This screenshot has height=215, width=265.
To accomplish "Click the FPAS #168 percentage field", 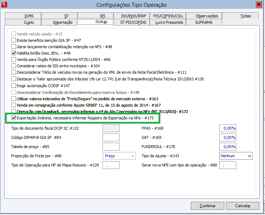I will (228, 128).
